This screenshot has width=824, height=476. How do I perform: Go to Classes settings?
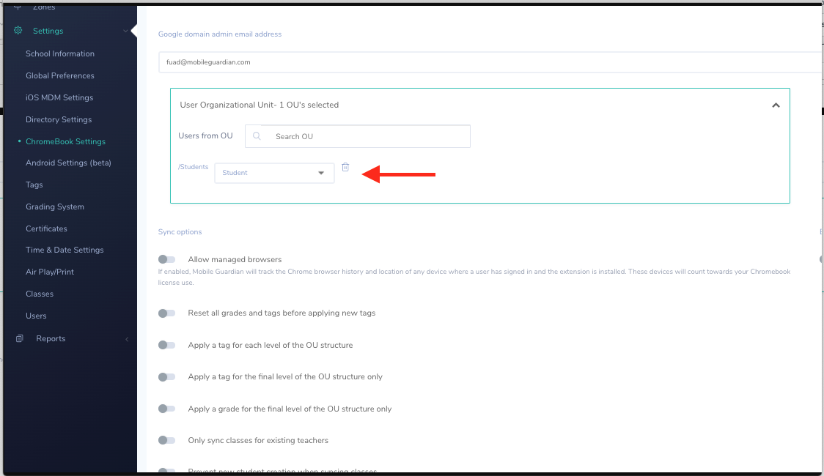tap(40, 294)
